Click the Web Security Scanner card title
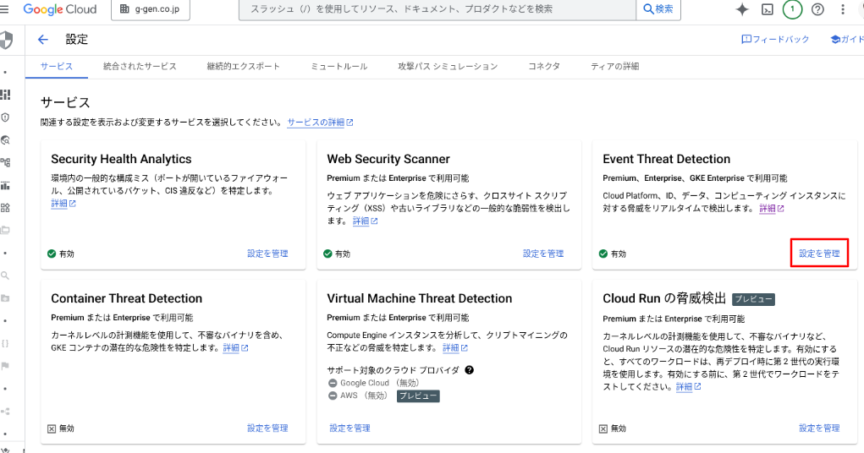The height and width of the screenshot is (453, 864). 388,159
